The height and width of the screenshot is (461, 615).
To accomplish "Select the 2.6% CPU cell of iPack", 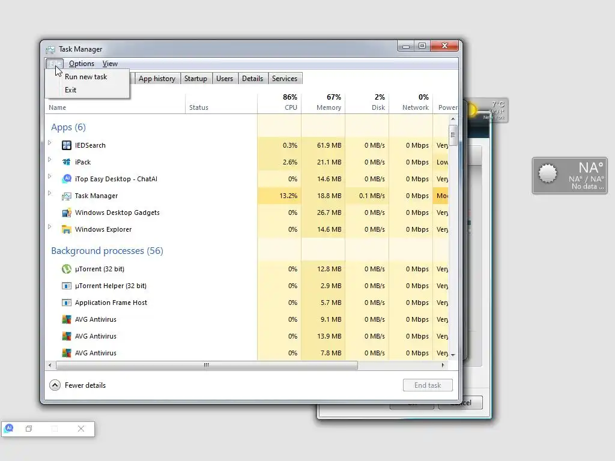I will pos(279,162).
